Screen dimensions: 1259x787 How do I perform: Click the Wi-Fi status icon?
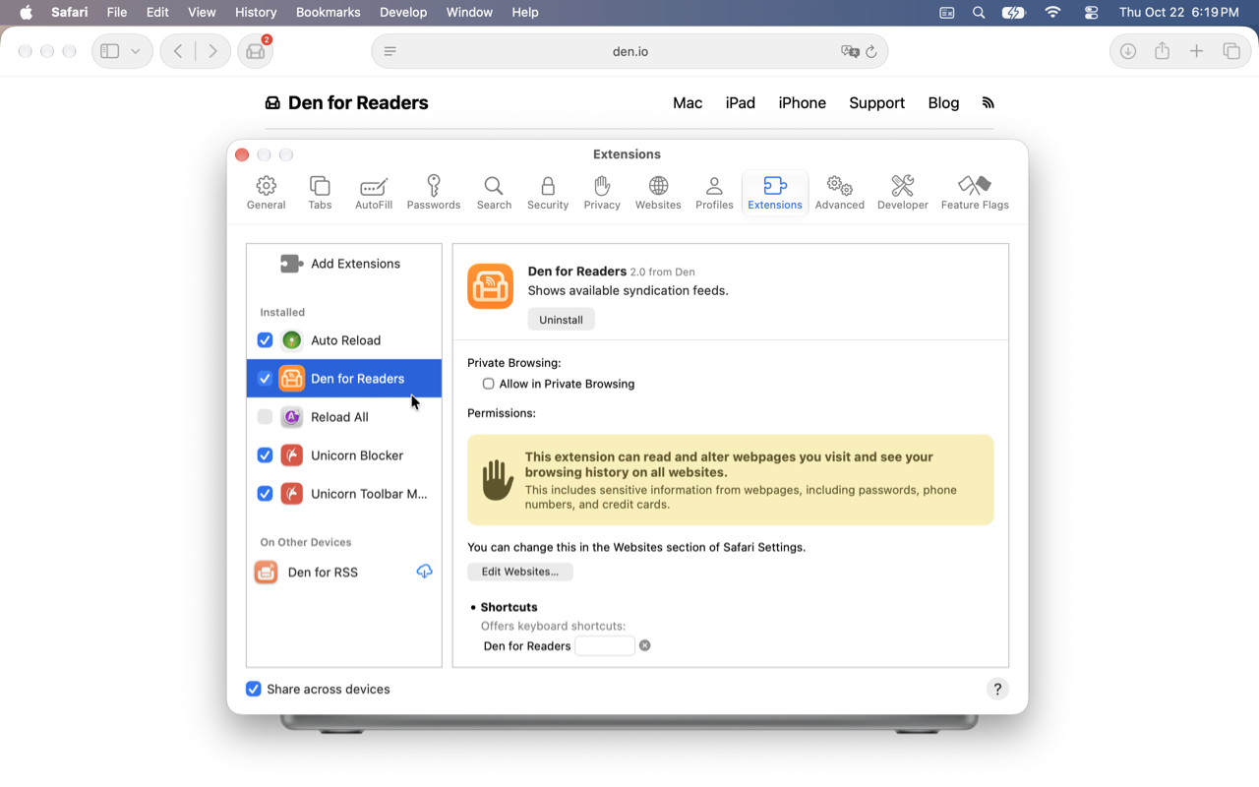pyautogui.click(x=1053, y=12)
